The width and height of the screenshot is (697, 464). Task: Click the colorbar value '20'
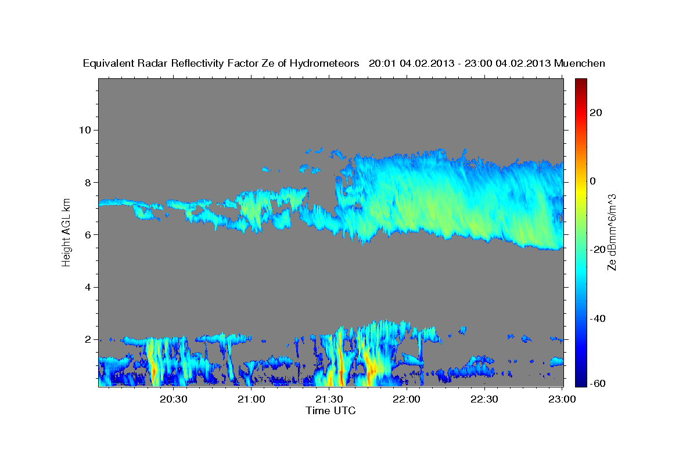tap(596, 113)
